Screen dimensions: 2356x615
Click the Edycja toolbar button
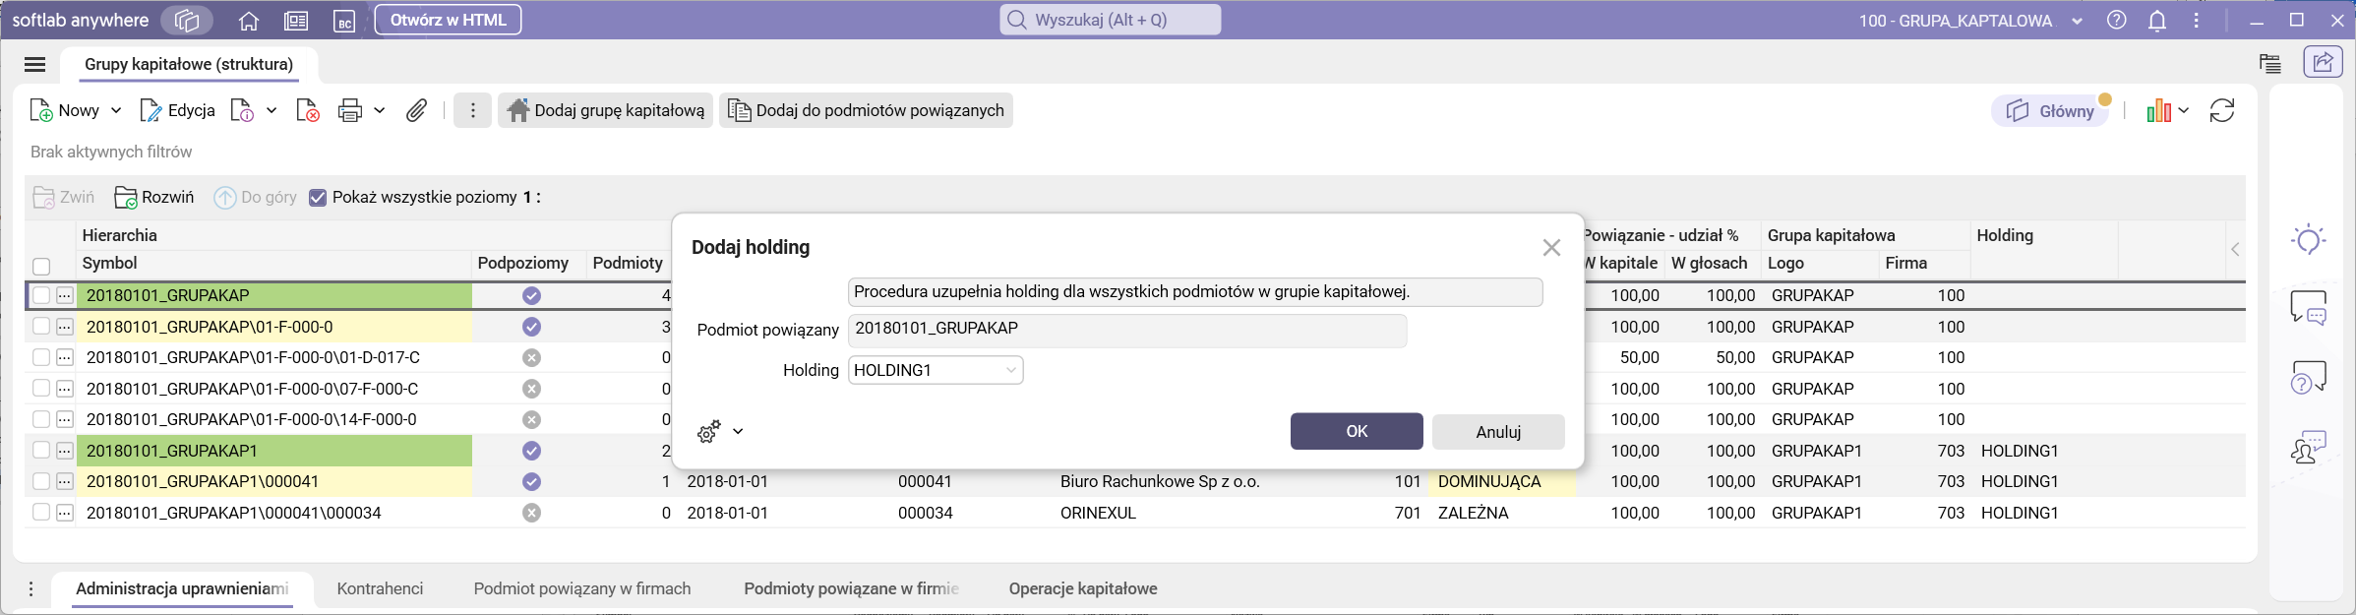tap(178, 110)
